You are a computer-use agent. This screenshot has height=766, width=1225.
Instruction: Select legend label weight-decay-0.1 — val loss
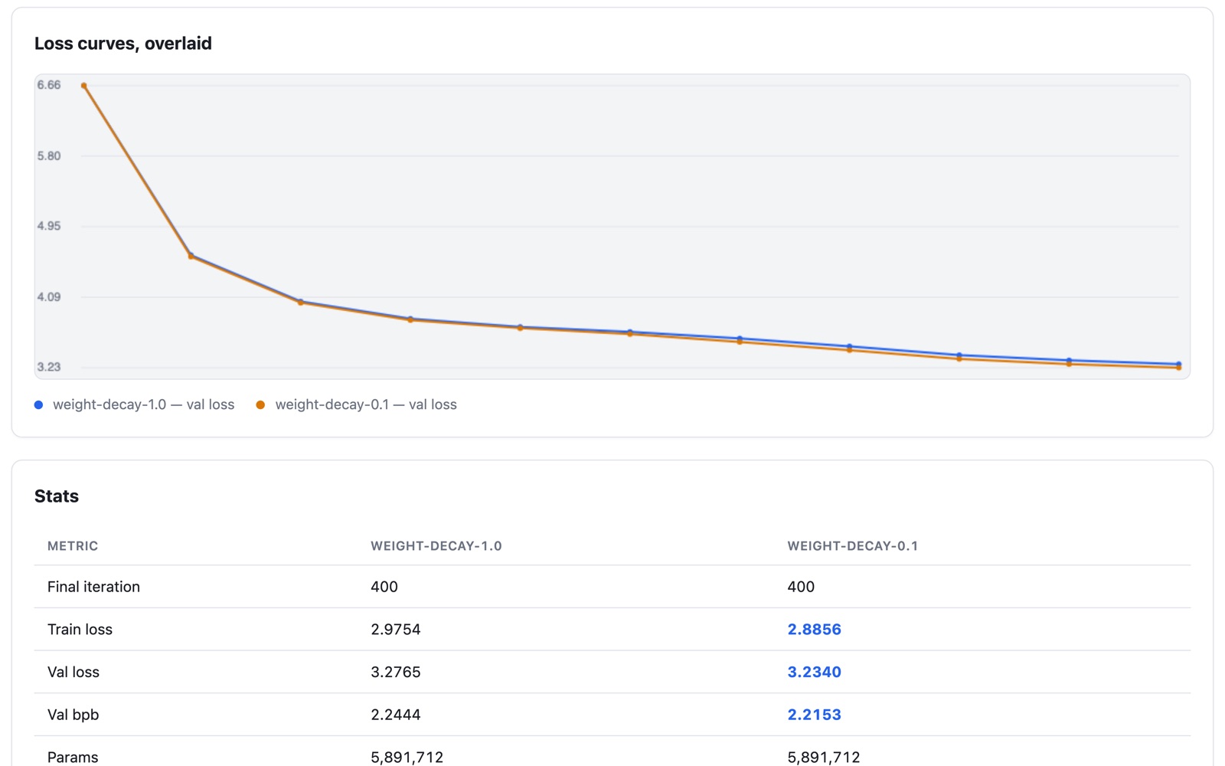366,404
